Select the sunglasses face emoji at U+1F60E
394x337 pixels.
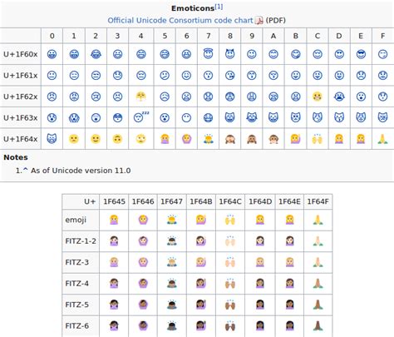361,54
